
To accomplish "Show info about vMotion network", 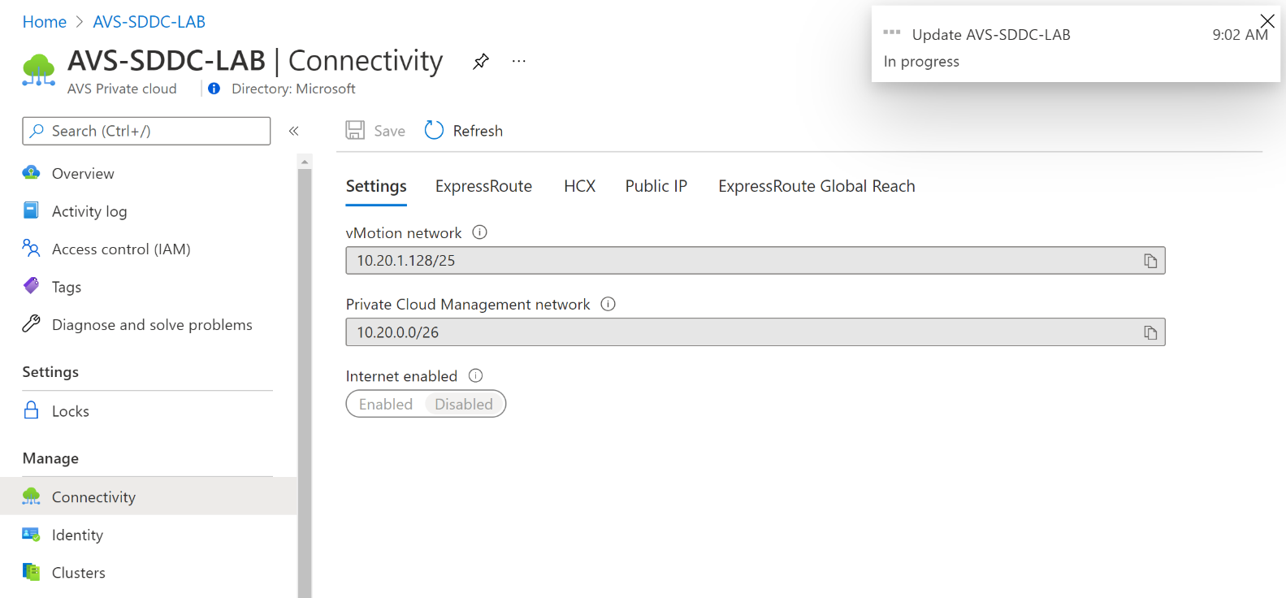I will point(479,232).
